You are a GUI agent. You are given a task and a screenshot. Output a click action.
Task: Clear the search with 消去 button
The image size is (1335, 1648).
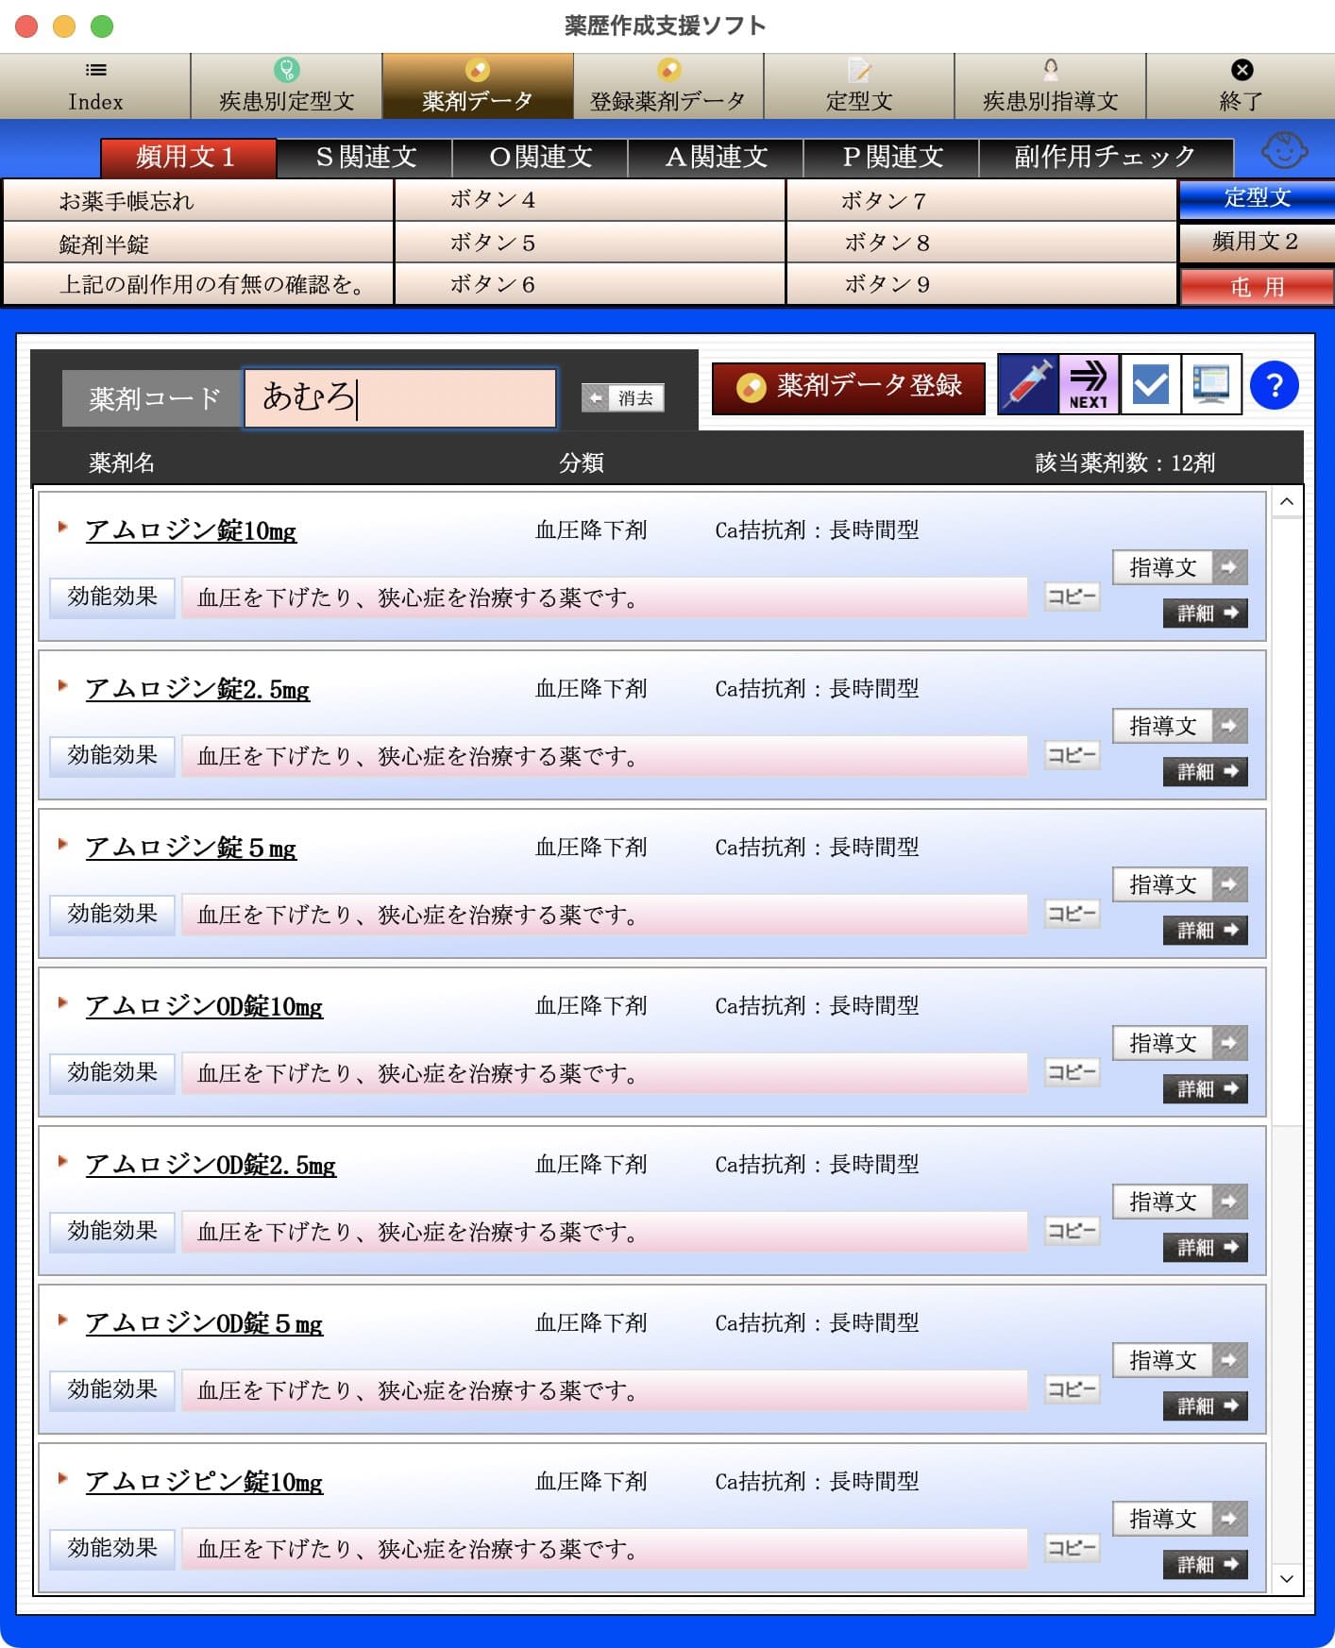(623, 398)
